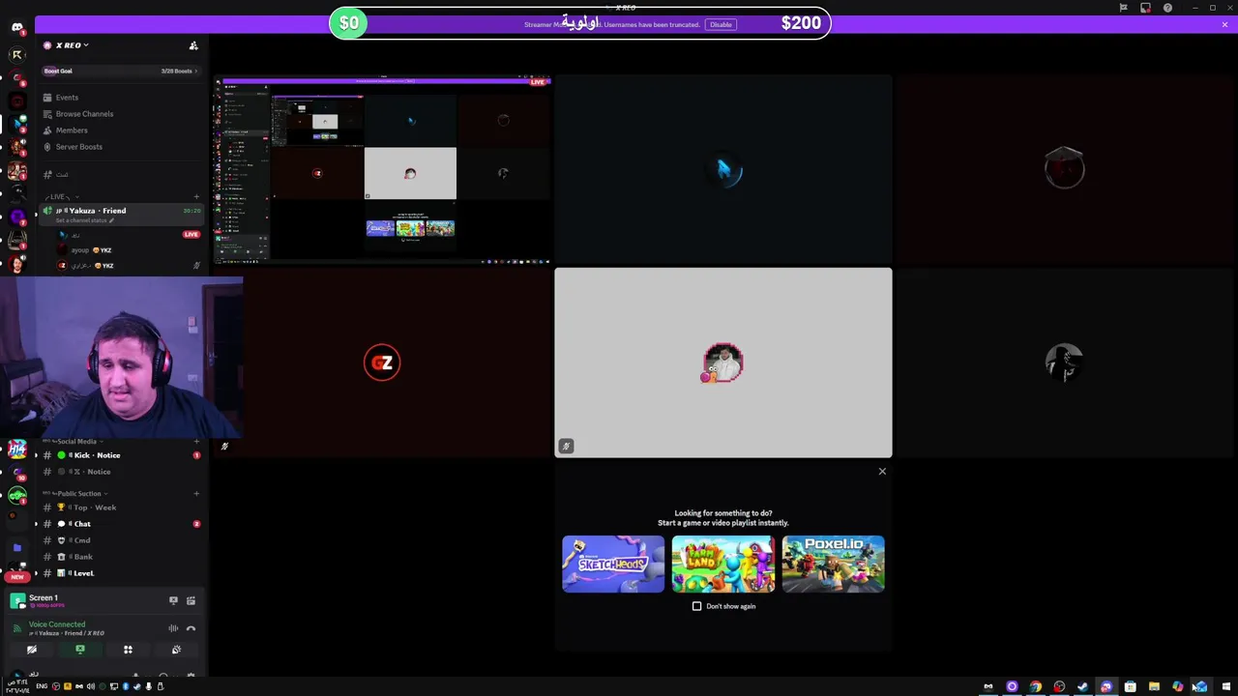
Task: Select the GZ avatar participant tile
Action: tap(382, 362)
